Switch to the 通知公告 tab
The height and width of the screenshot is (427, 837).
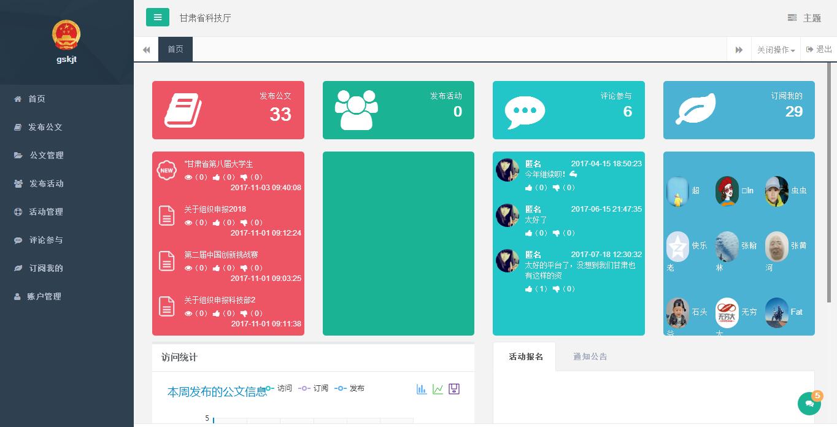point(590,356)
